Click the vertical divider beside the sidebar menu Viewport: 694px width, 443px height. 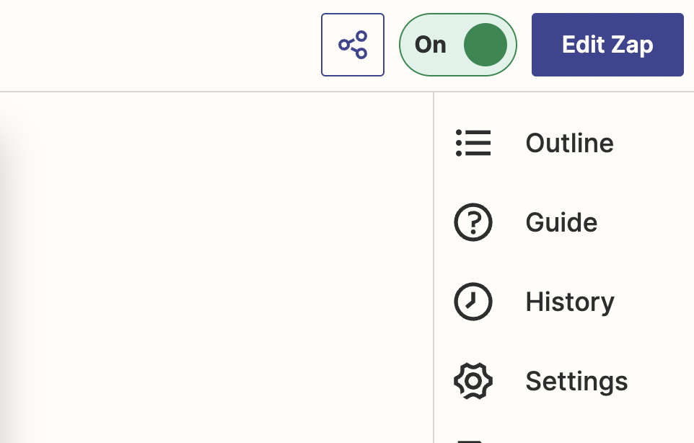434,266
